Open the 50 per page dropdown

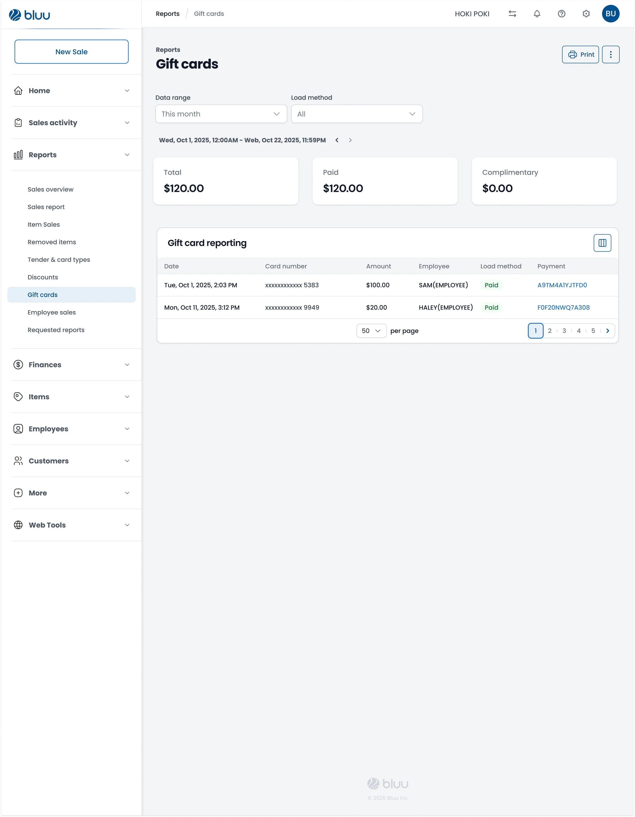pos(371,331)
